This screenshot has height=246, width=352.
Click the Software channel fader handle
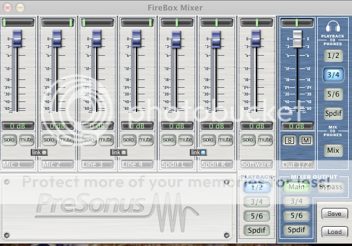pos(256,39)
